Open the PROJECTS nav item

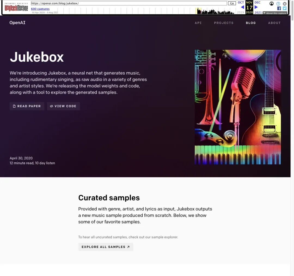point(224,23)
